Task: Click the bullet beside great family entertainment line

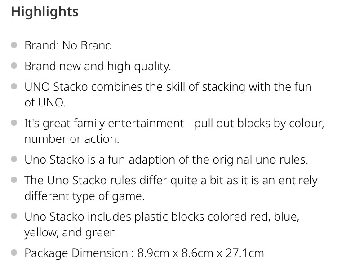Action: [14, 123]
